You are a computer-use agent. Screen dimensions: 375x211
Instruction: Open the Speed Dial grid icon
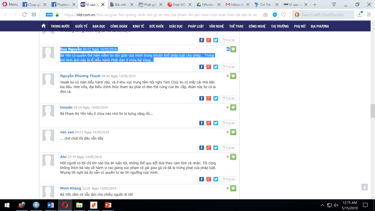tap(34, 15)
